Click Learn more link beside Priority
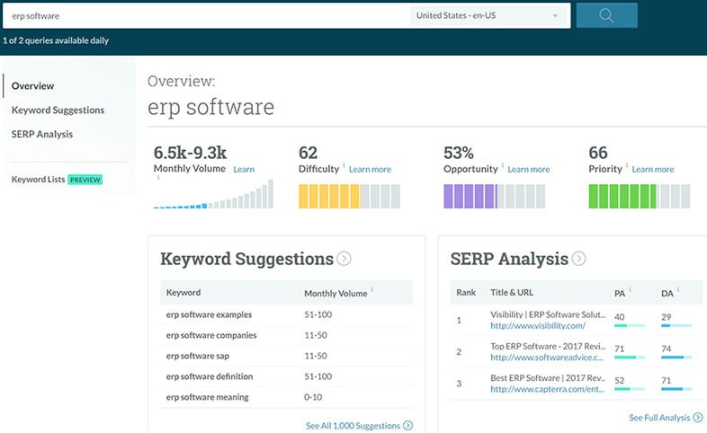Image resolution: width=707 pixels, height=433 pixels. click(652, 169)
